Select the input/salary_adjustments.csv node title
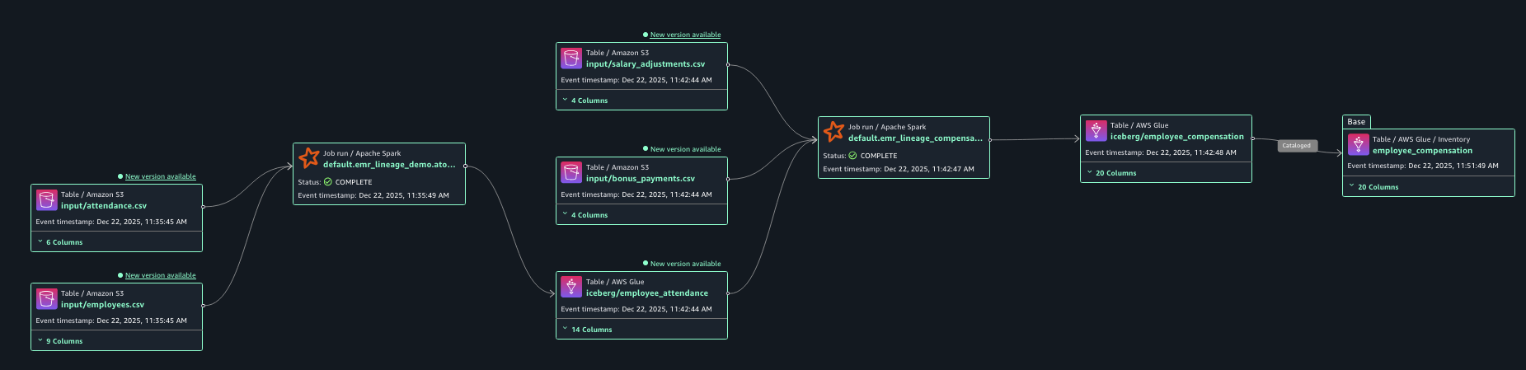Screen dimensions: 1526x370 tap(646, 64)
